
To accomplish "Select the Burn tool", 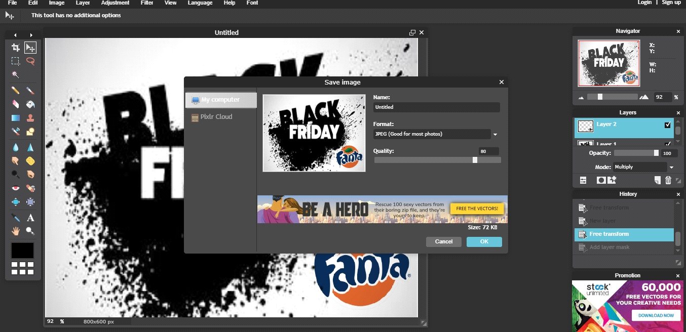I will click(x=30, y=175).
